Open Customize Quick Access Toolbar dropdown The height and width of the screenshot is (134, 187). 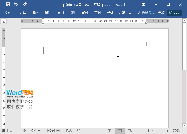[x=33, y=5]
